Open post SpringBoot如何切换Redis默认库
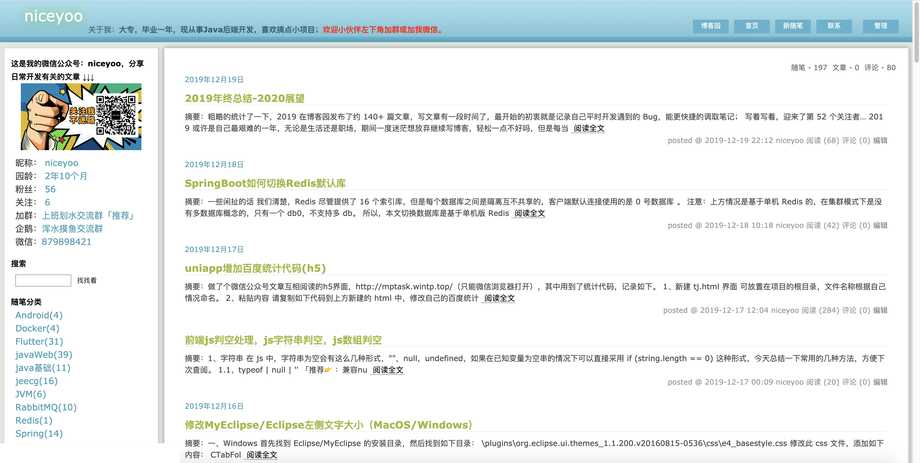This screenshot has width=920, height=463. click(x=265, y=184)
